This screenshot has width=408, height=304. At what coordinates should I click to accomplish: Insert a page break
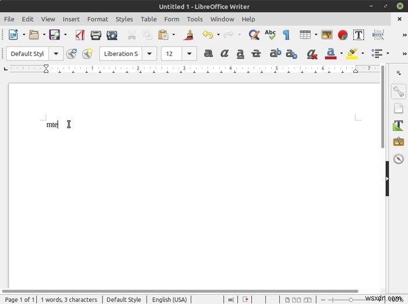click(378, 35)
